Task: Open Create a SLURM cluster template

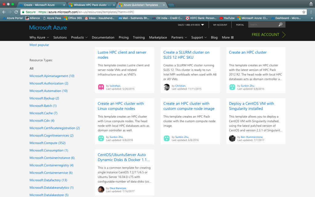Action: 186,55
